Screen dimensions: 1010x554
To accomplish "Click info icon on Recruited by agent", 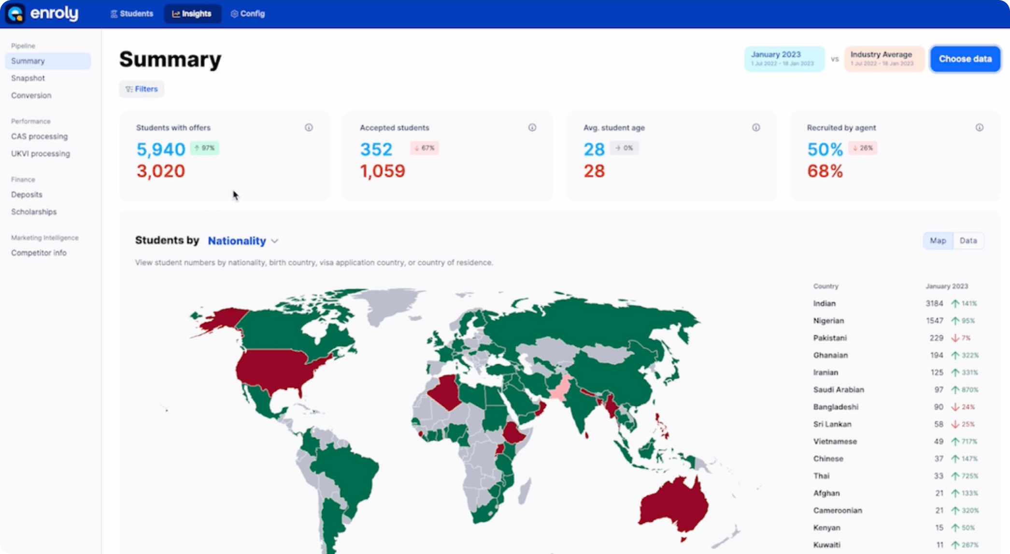I will pos(979,128).
